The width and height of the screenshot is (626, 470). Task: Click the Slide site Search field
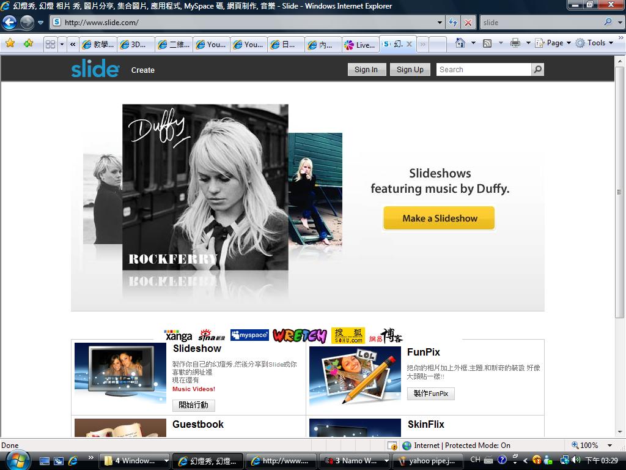(484, 70)
